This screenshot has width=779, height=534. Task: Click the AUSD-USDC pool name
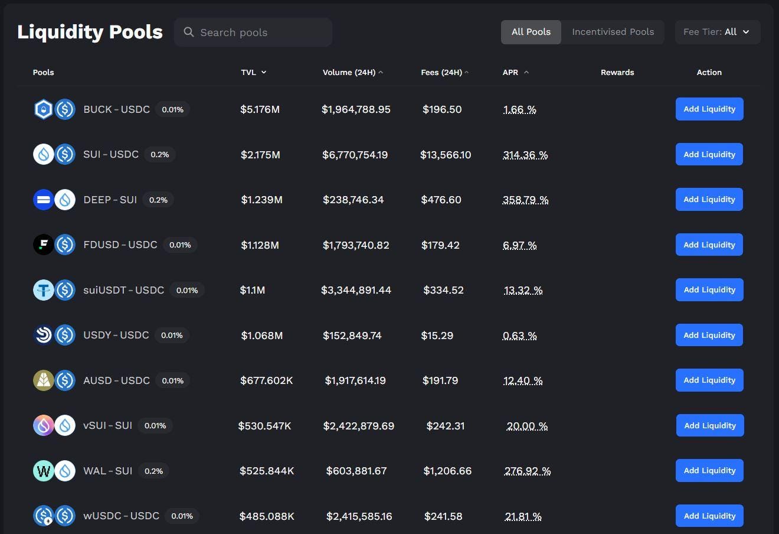click(x=116, y=380)
